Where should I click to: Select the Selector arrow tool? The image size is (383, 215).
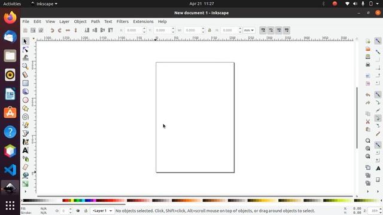point(25,41)
